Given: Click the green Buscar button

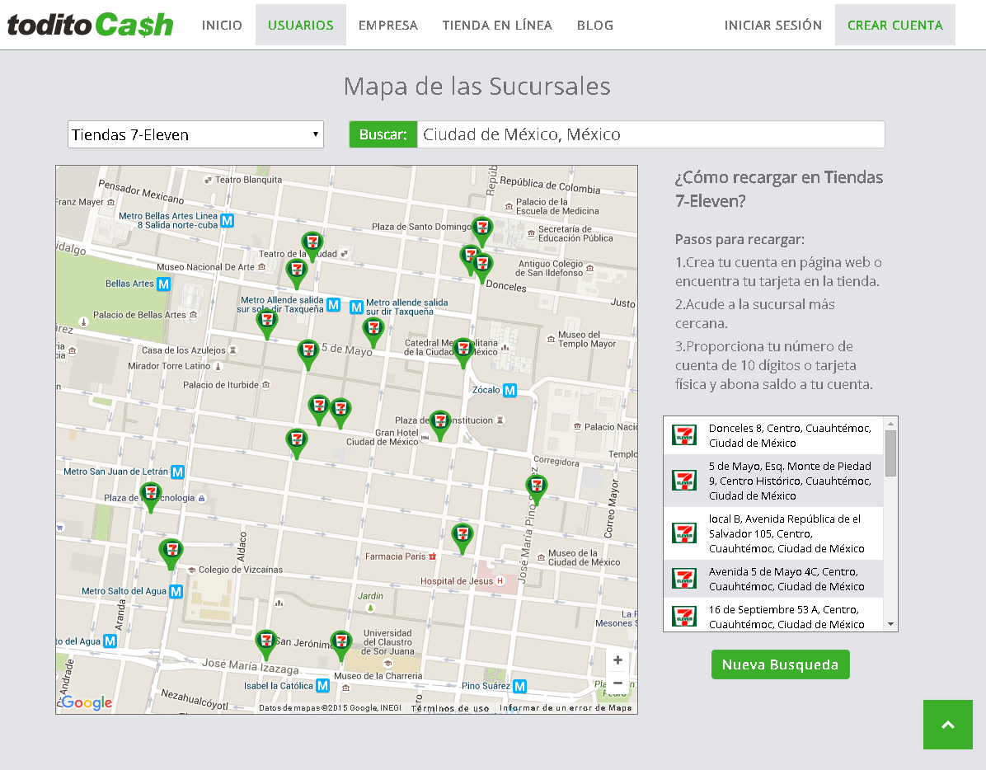Looking at the screenshot, I should coord(383,134).
